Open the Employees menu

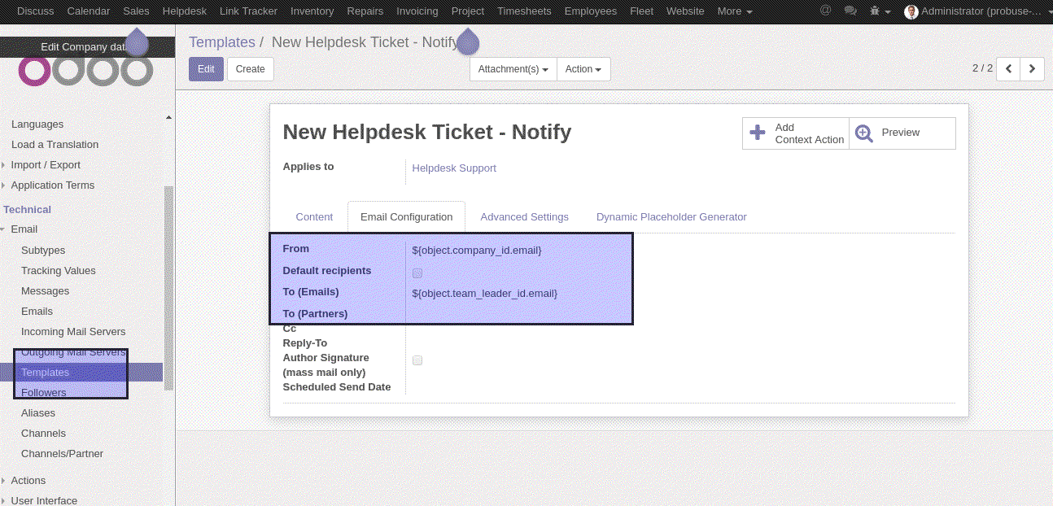pyautogui.click(x=590, y=11)
